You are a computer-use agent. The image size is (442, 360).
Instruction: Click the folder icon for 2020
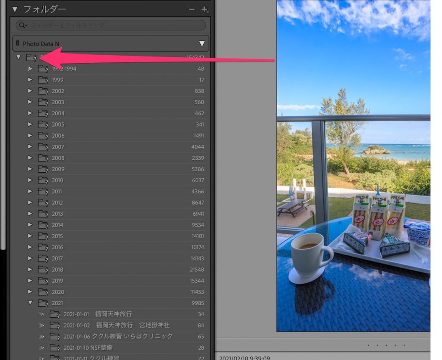(x=43, y=292)
